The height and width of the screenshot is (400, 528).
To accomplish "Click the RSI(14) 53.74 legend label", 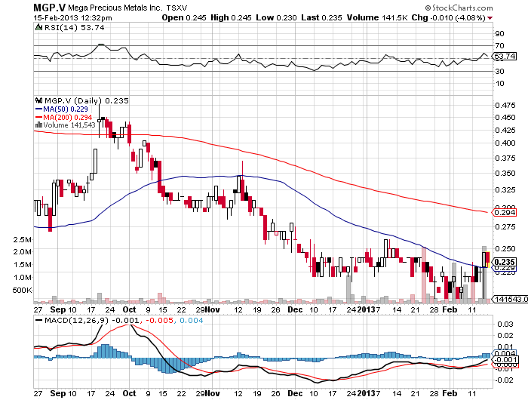I will coord(75,28).
